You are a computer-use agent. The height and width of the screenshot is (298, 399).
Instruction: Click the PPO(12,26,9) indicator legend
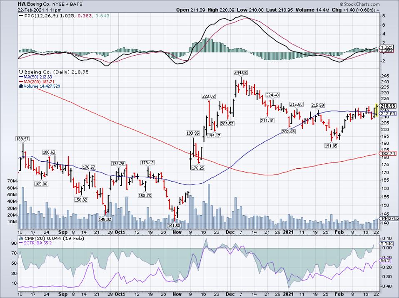coord(67,16)
